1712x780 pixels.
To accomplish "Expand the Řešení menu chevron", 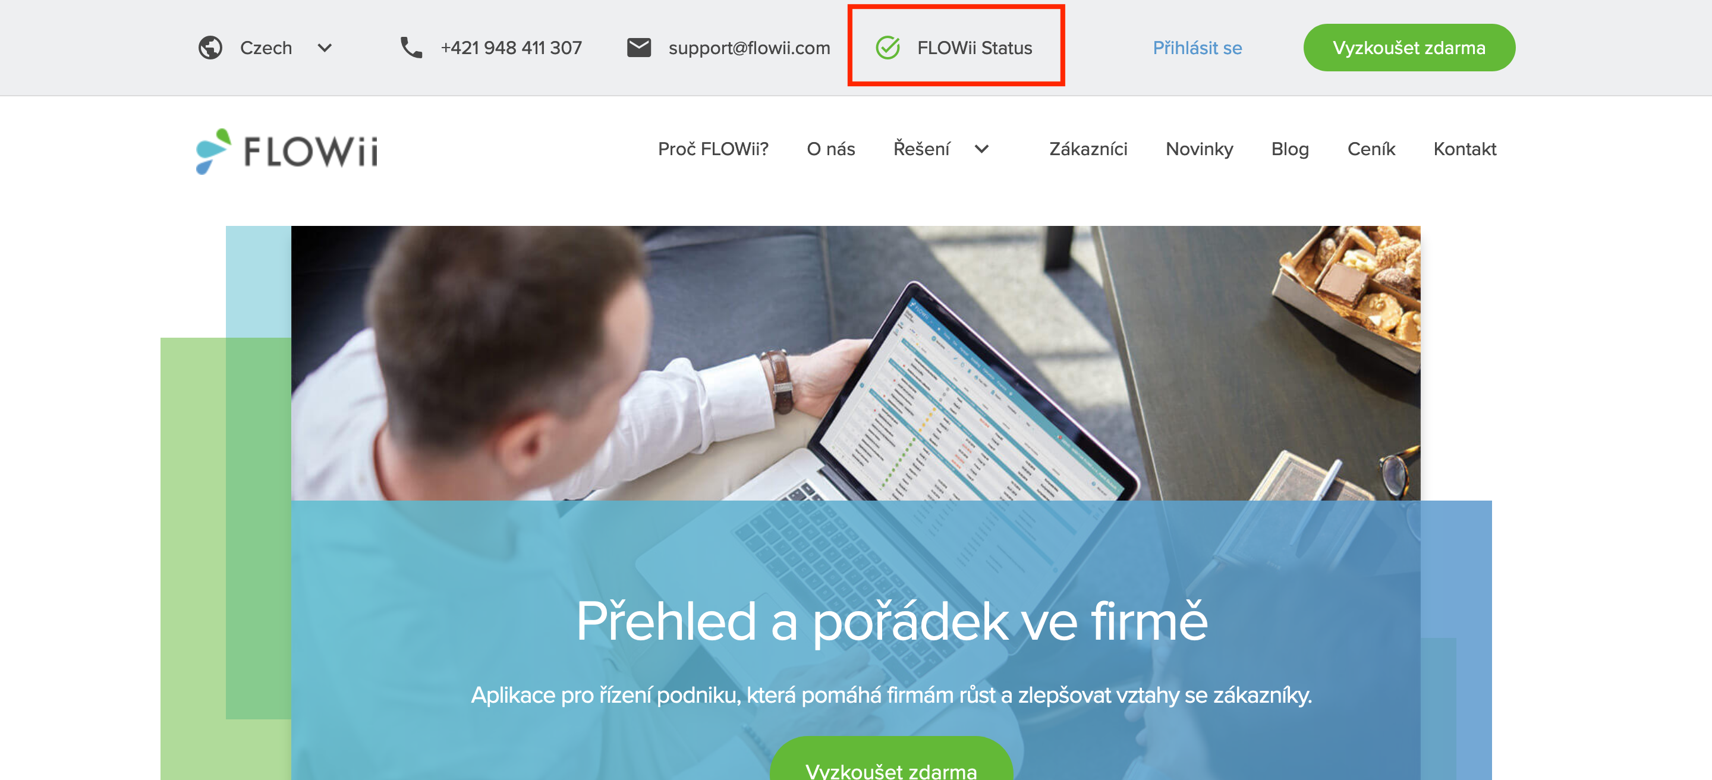I will tap(981, 149).
